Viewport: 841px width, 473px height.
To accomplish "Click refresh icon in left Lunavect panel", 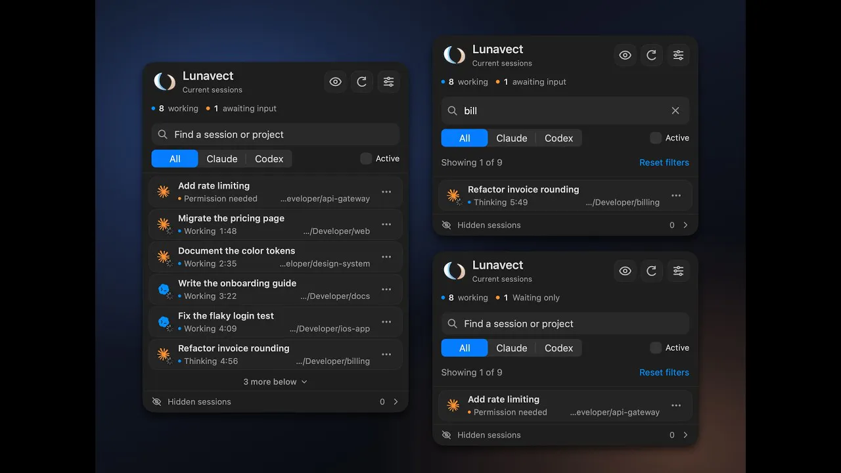I will point(362,82).
